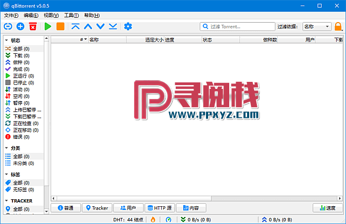This screenshot has width=346, height=224.
Task: Select the 正运行 (0) filter
Action: [x=24, y=76]
